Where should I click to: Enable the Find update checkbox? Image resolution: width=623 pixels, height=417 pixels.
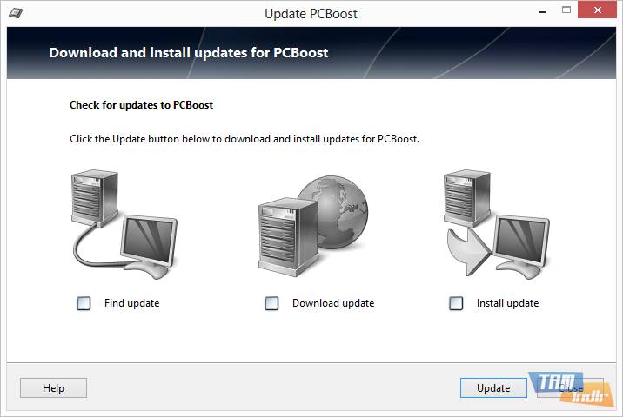[x=84, y=303]
